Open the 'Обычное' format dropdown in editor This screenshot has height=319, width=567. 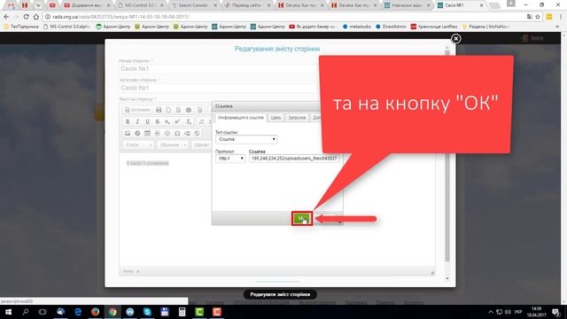(173, 145)
